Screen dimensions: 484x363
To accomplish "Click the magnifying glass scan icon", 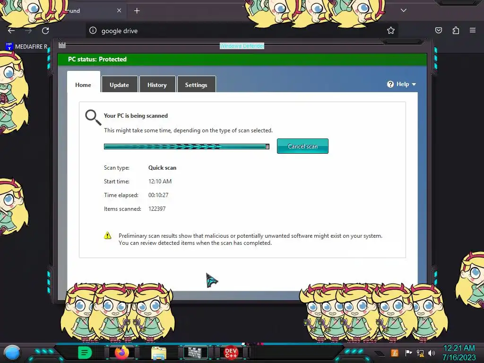I will tap(93, 117).
